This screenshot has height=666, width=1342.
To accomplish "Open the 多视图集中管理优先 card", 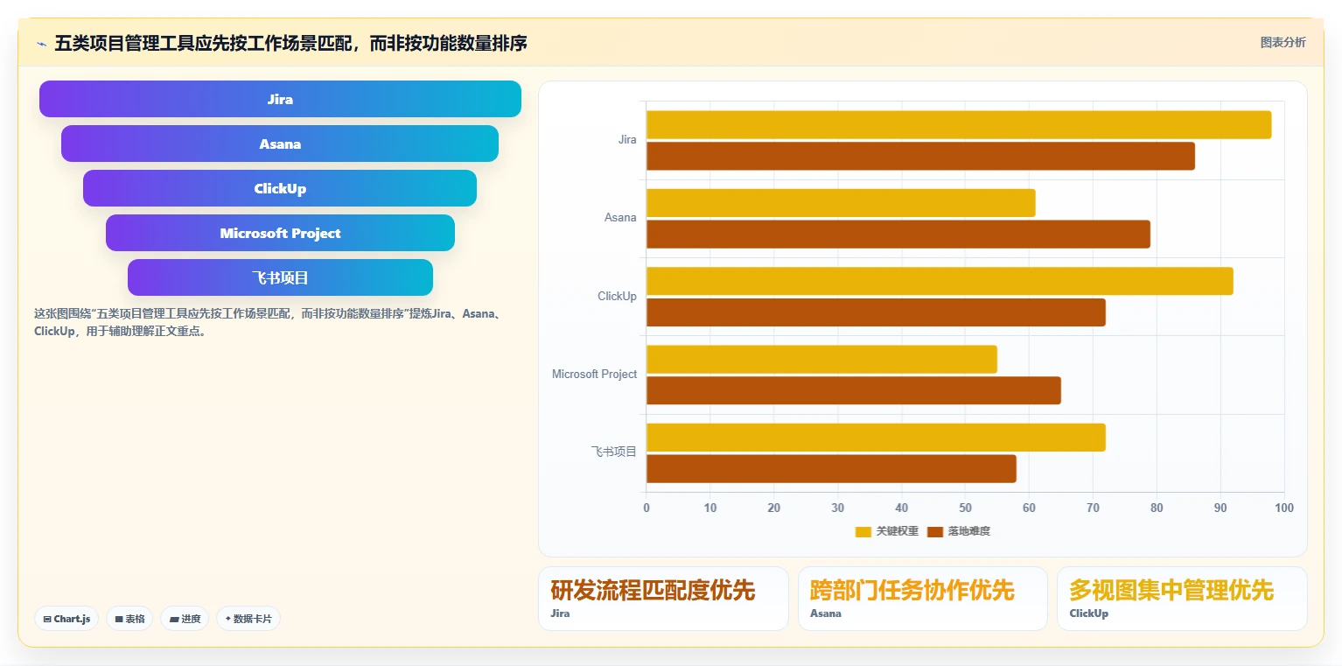I will tap(1182, 599).
